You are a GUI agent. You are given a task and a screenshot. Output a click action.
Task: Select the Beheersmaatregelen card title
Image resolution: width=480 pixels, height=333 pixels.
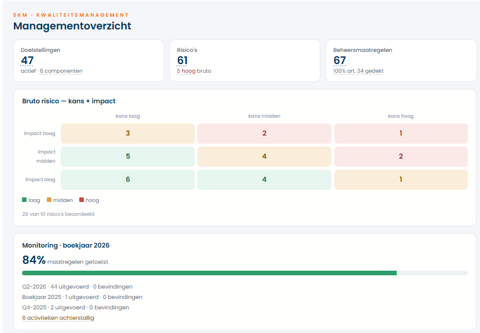coord(363,50)
